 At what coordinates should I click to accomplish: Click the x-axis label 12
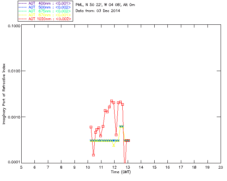[x=114, y=167]
